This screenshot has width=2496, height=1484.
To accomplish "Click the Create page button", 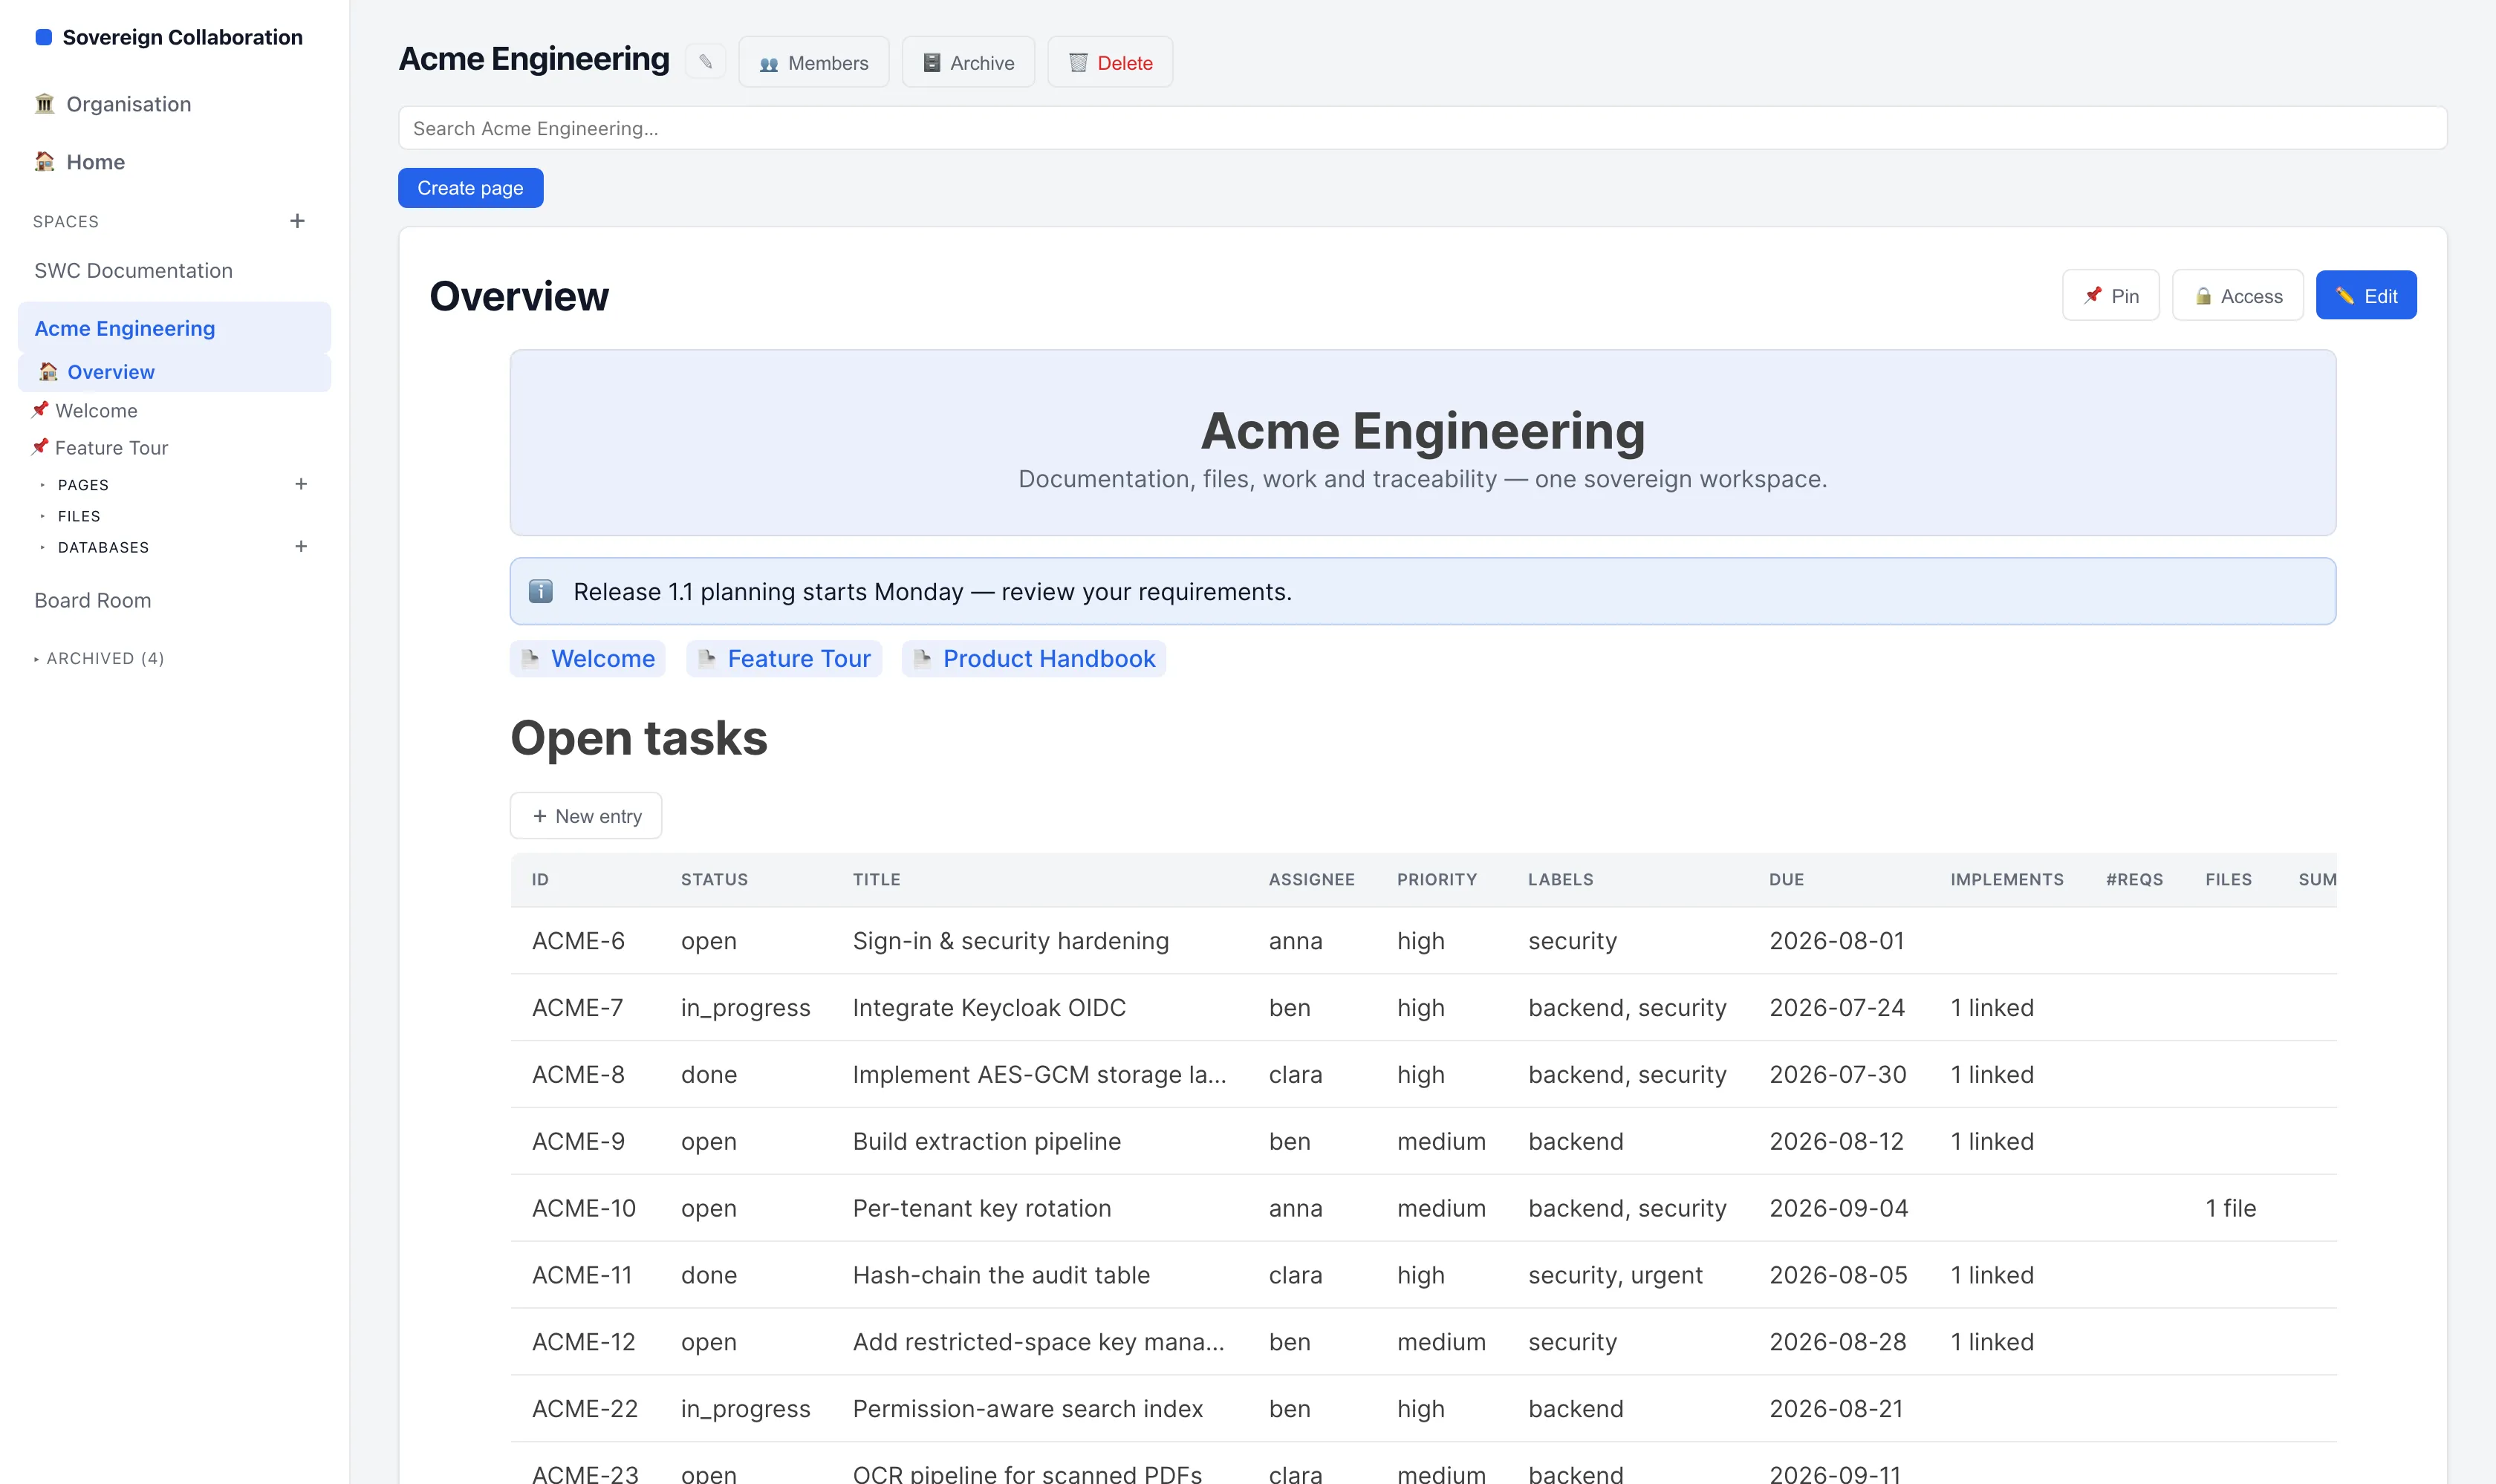I will click(470, 188).
